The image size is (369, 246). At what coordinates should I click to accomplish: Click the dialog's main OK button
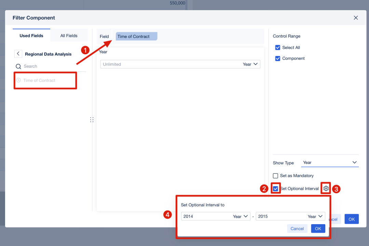[x=352, y=219]
